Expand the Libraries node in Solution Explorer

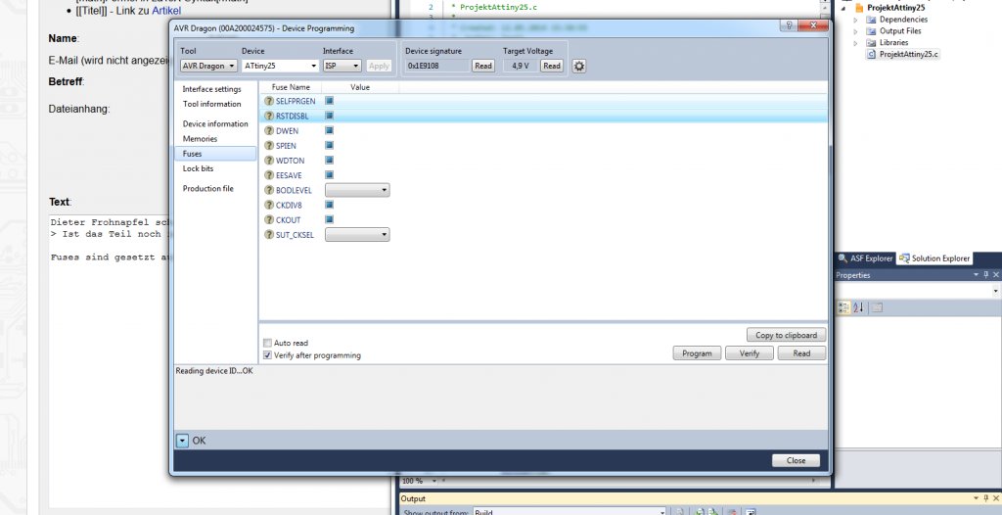tap(855, 43)
